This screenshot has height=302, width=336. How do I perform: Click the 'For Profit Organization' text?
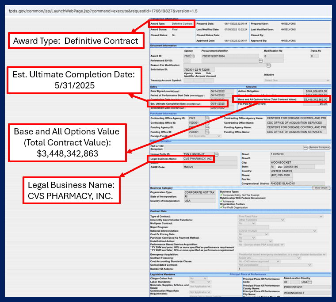[x=235, y=207]
